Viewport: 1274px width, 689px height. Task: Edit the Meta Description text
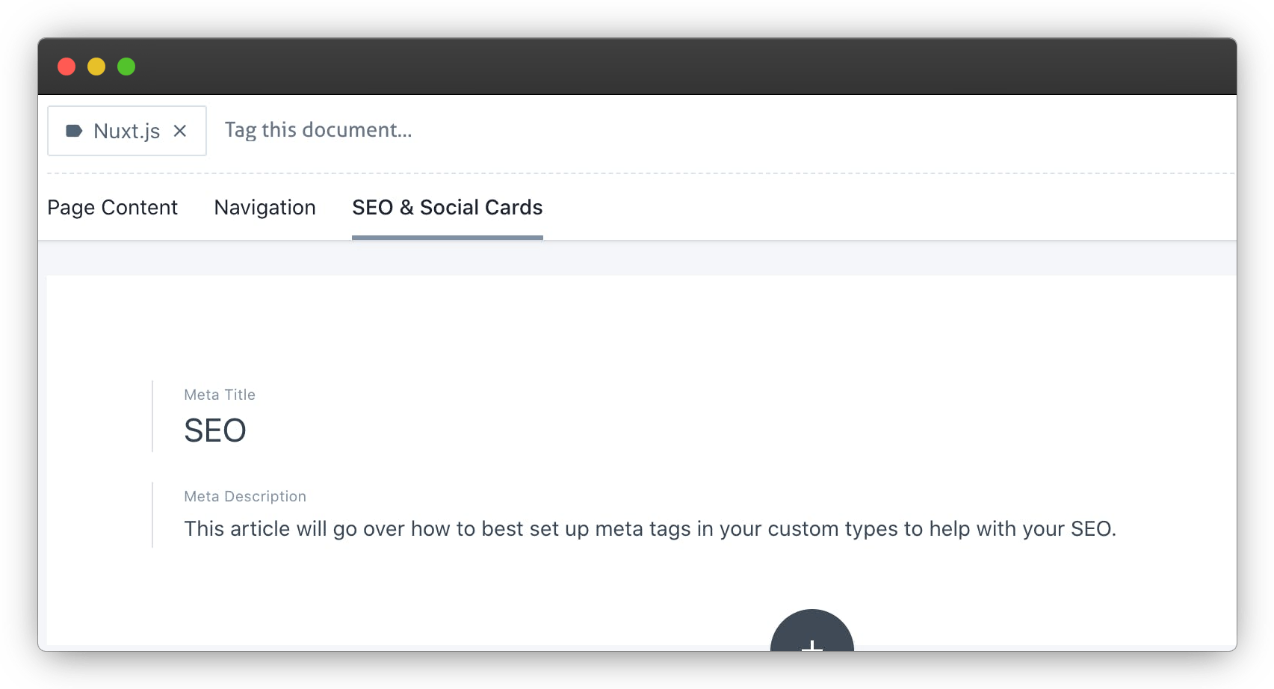click(x=649, y=528)
